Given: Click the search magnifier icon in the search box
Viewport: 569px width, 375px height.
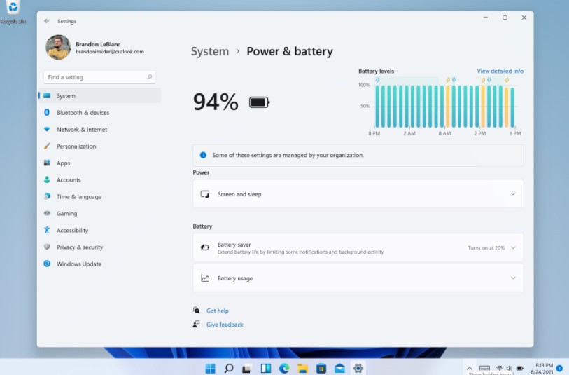Looking at the screenshot, I should click(x=150, y=76).
